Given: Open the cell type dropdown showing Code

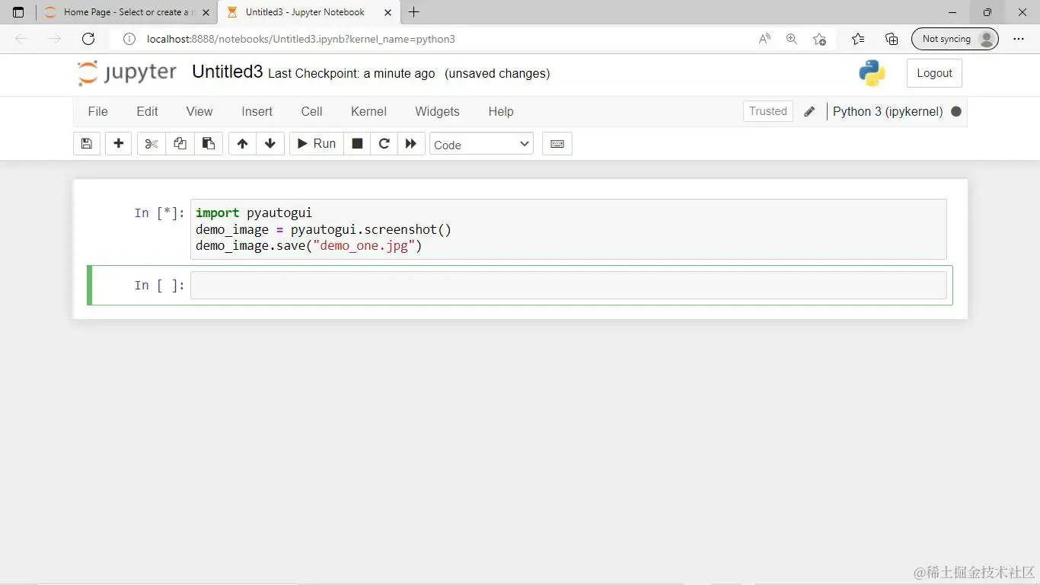Looking at the screenshot, I should point(481,144).
